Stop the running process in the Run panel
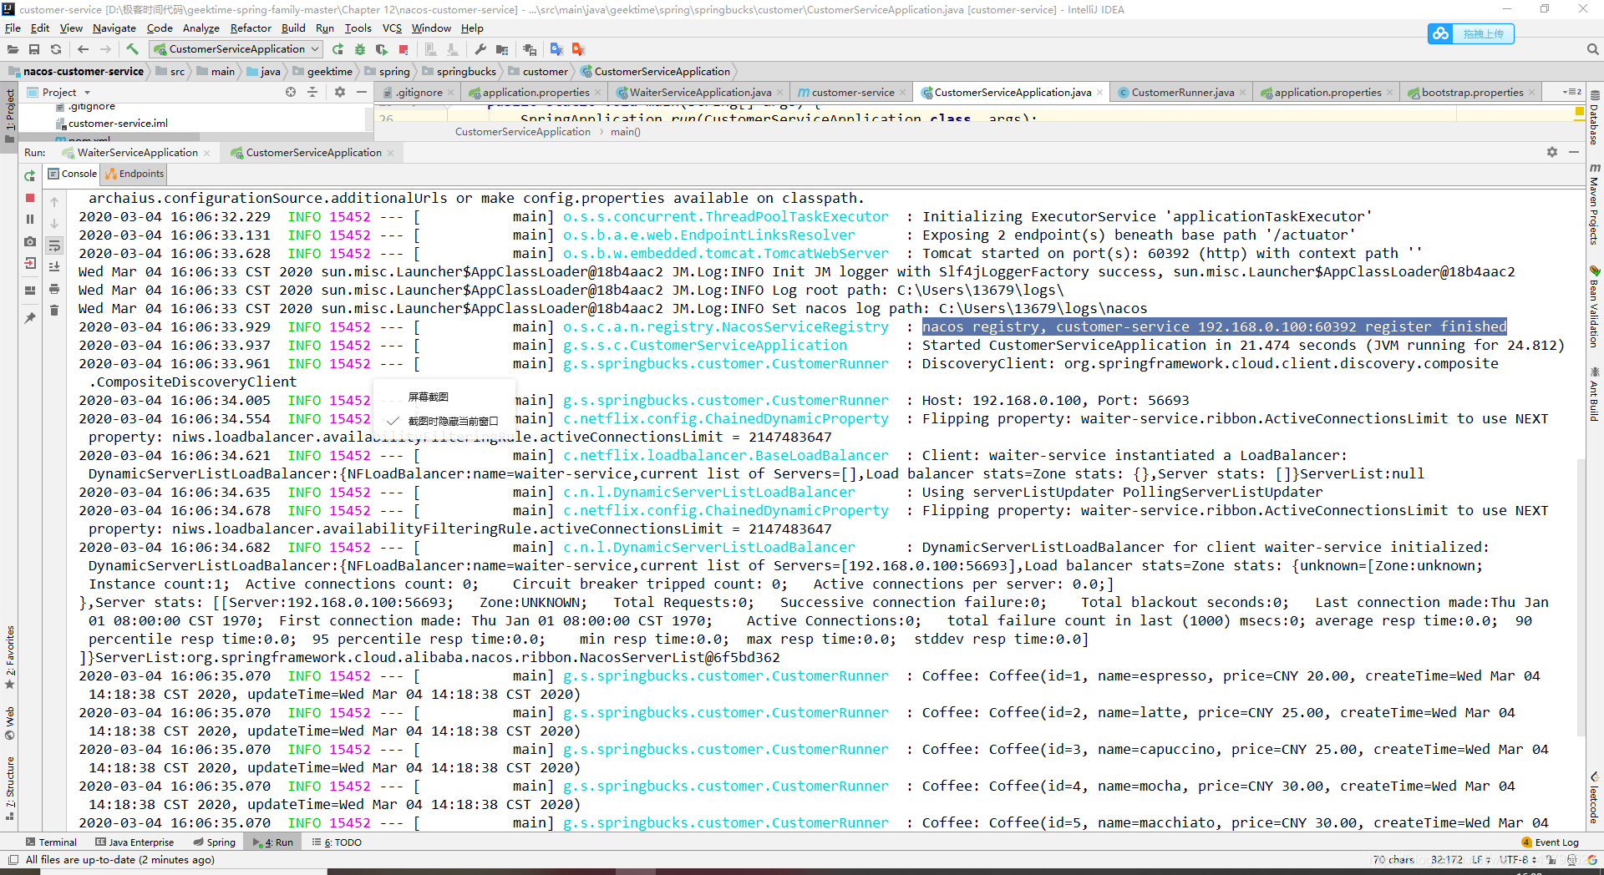 (x=30, y=198)
